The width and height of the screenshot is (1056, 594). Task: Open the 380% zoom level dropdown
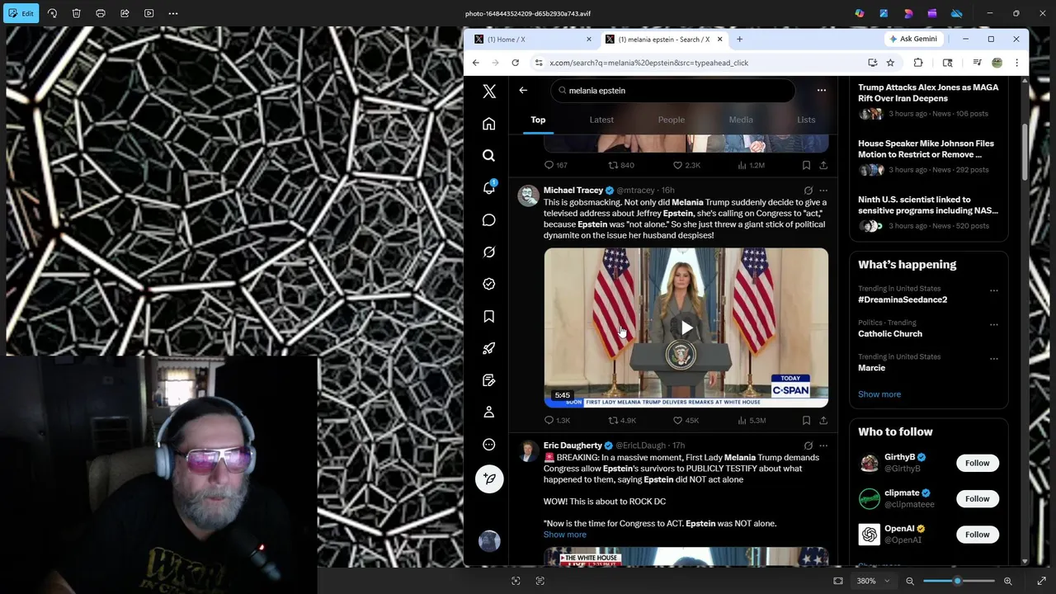coord(873,581)
